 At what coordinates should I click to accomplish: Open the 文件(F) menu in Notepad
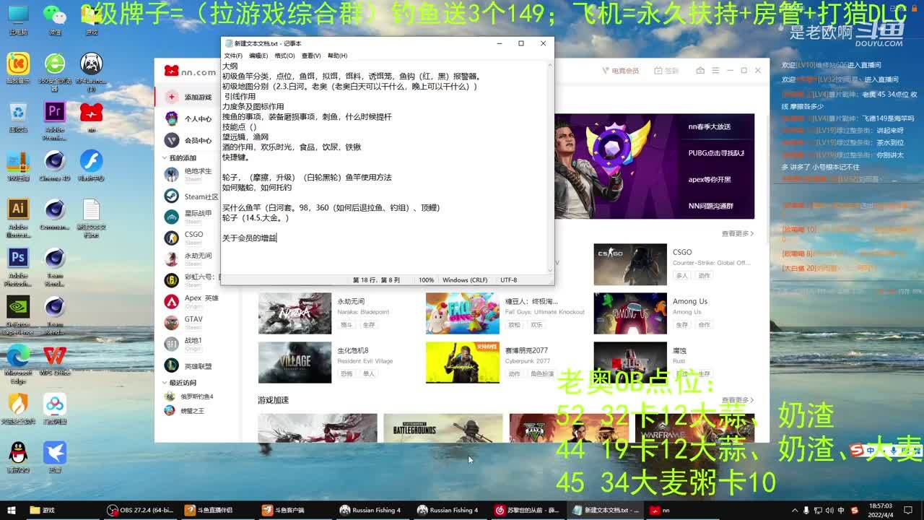pos(233,56)
